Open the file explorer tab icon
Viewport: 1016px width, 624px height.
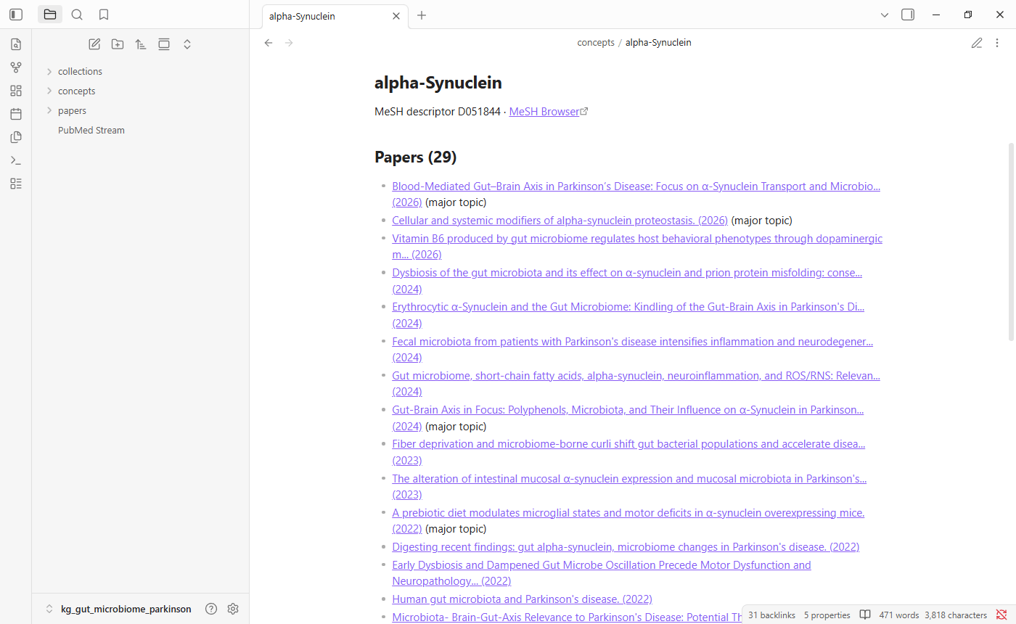[x=50, y=15]
